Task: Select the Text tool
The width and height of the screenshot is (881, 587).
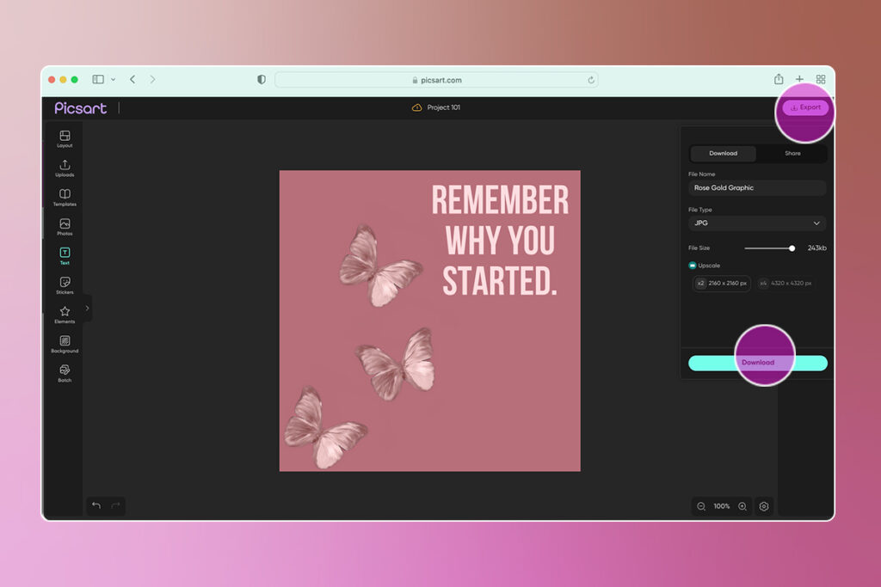Action: click(x=64, y=254)
